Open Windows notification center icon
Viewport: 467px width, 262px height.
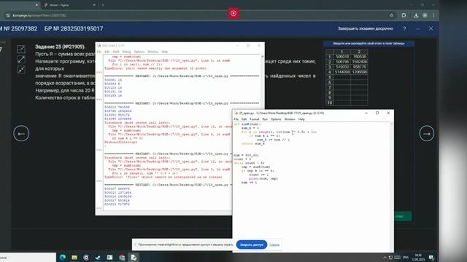coord(431,257)
